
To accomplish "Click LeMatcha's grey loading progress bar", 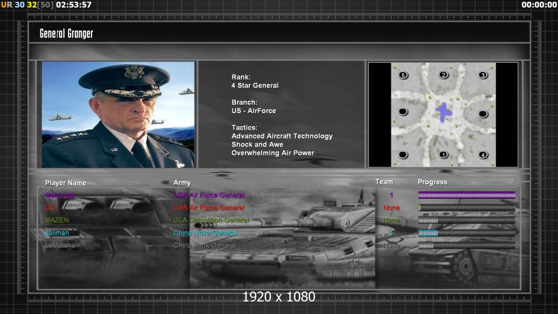I will 466,245.
